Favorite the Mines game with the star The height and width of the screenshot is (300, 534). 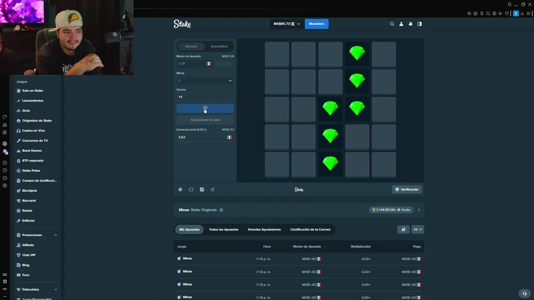point(221,210)
